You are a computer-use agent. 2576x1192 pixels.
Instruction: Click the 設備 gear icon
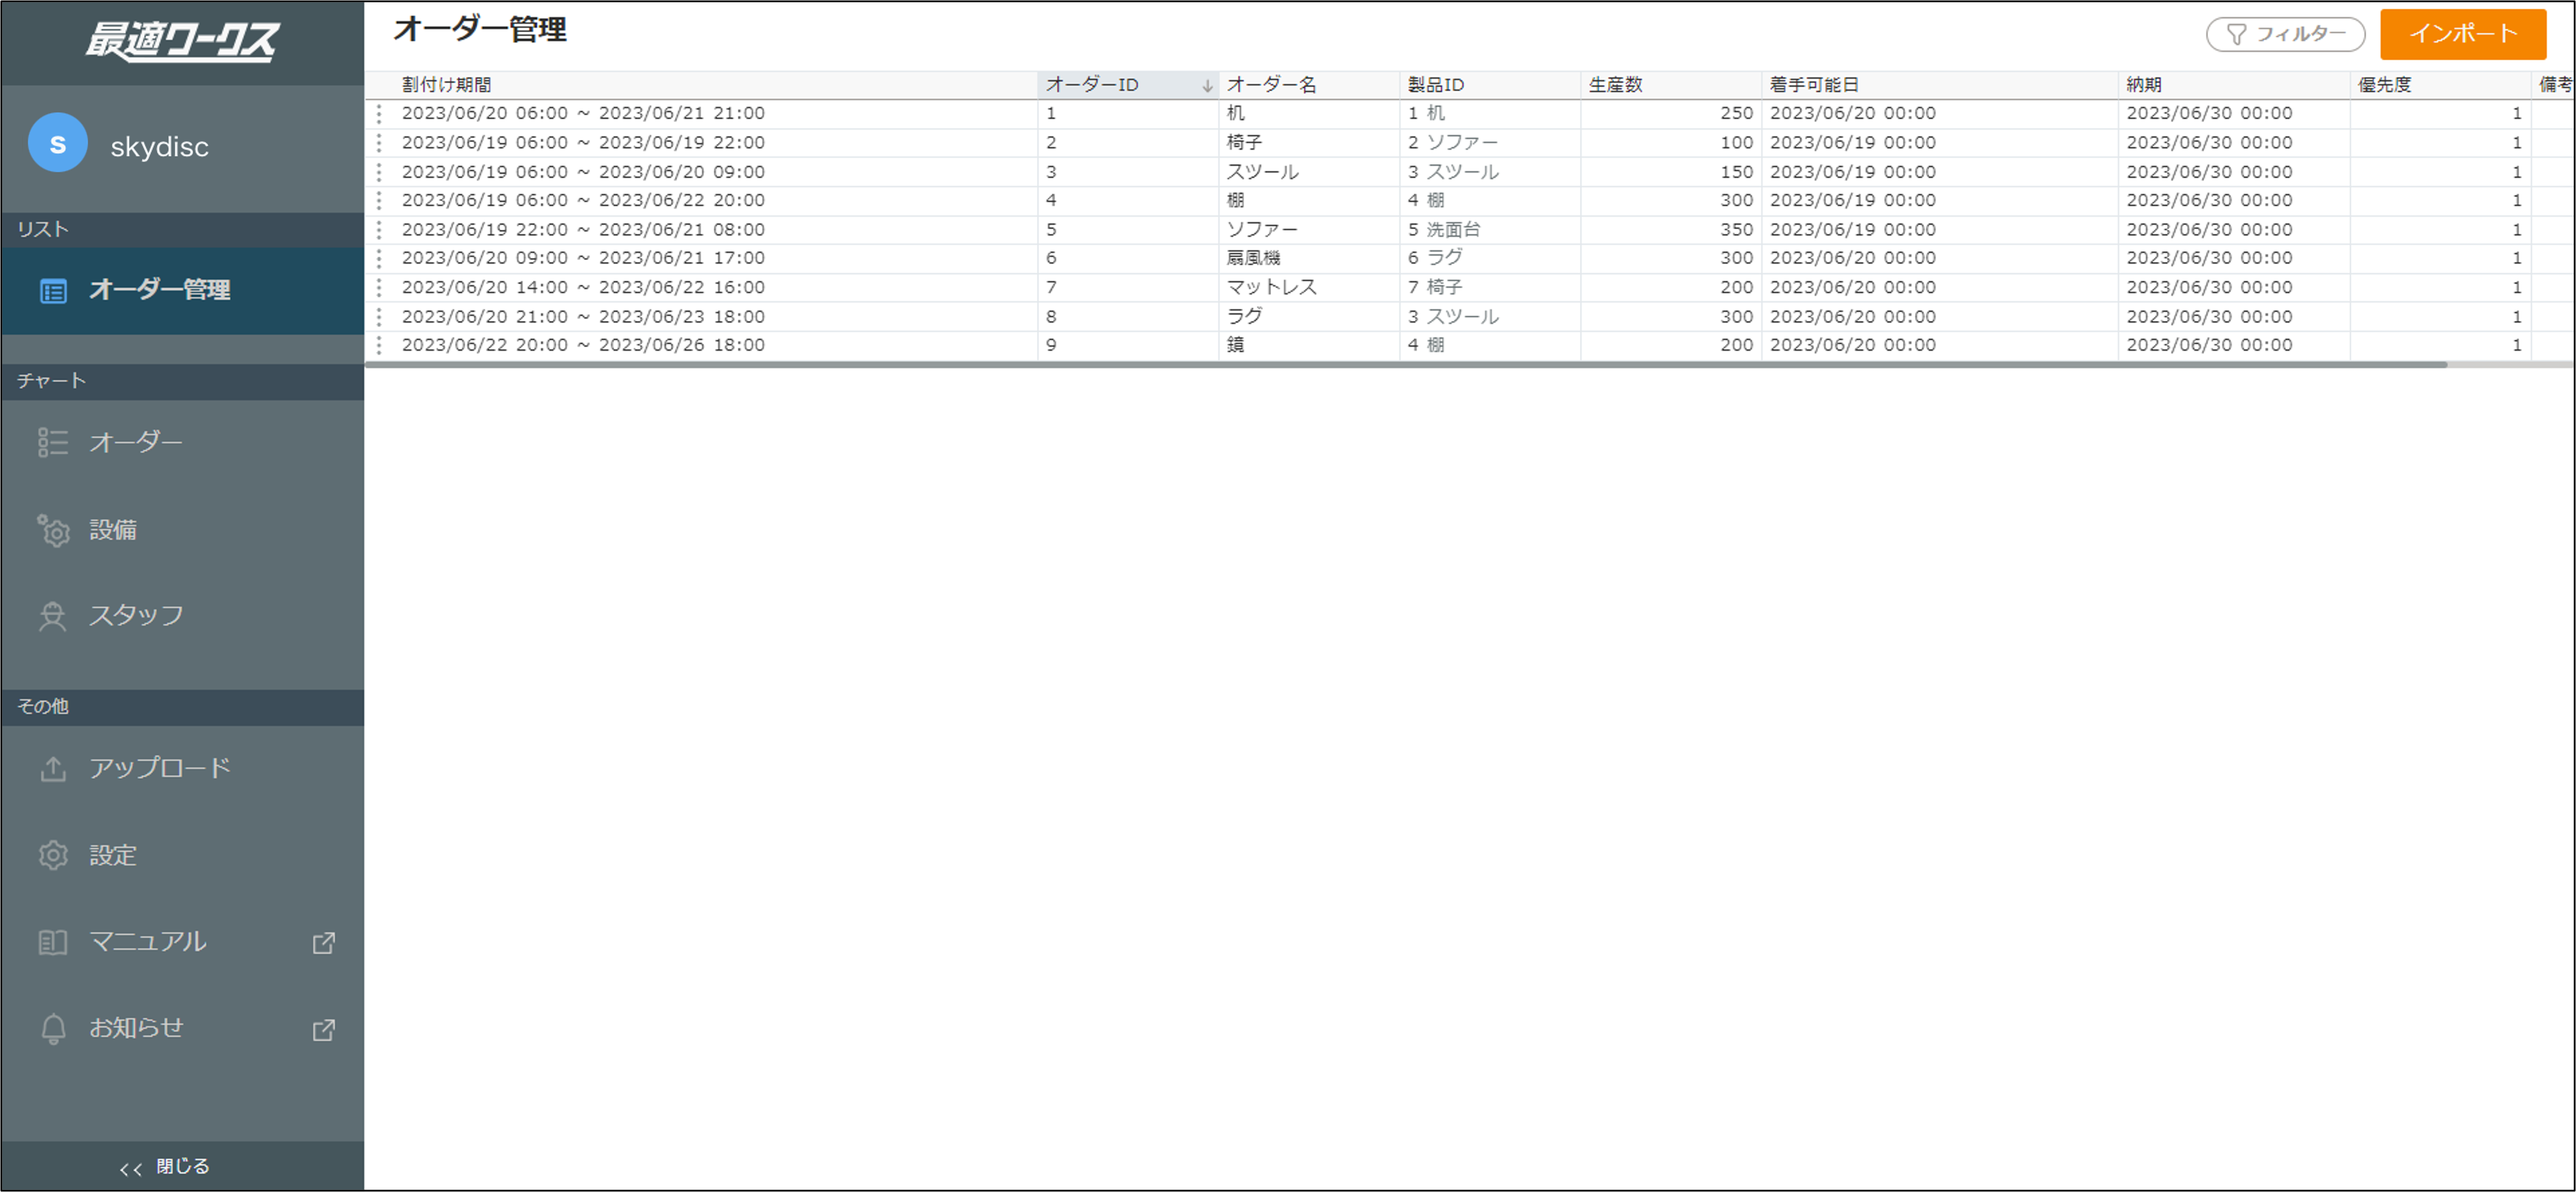(53, 530)
